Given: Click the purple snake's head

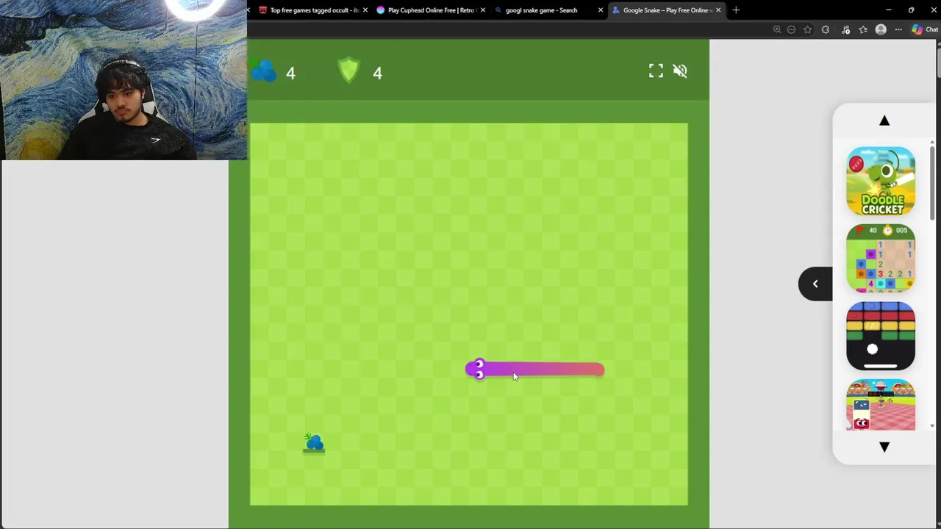Looking at the screenshot, I should click(x=476, y=369).
